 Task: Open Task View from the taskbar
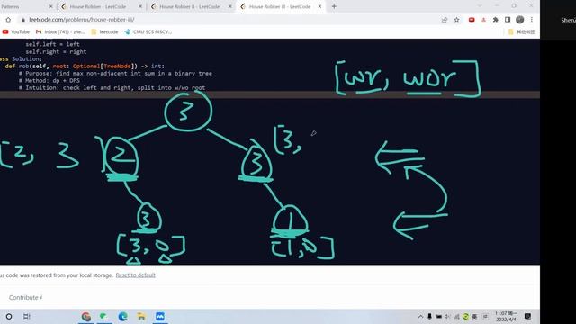[26, 316]
